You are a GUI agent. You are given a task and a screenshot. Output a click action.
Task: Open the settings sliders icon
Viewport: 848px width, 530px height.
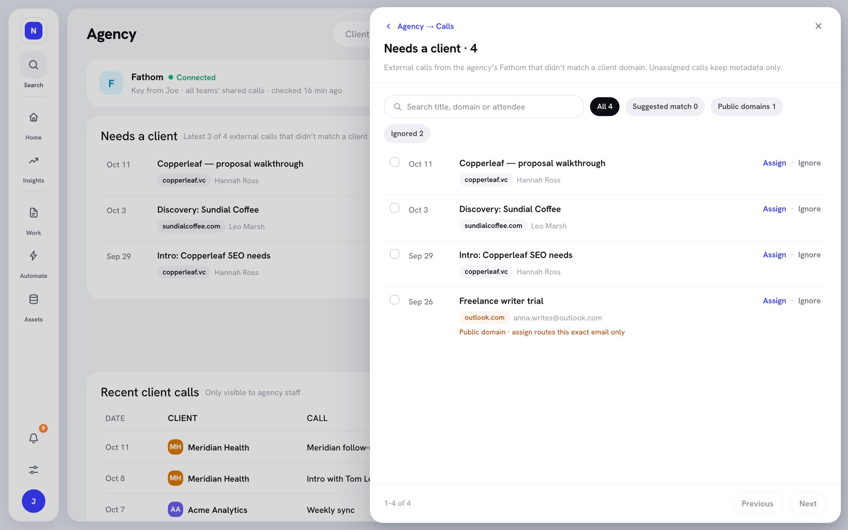point(33,470)
